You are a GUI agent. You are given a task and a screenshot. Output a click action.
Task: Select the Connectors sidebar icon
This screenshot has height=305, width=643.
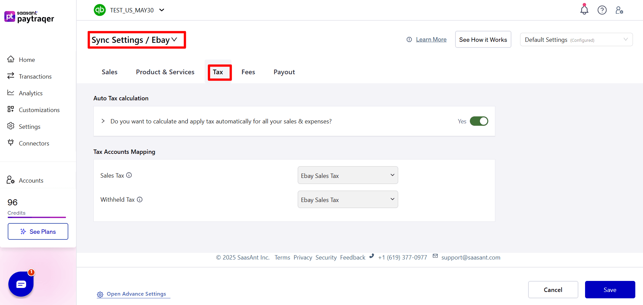[11, 143]
